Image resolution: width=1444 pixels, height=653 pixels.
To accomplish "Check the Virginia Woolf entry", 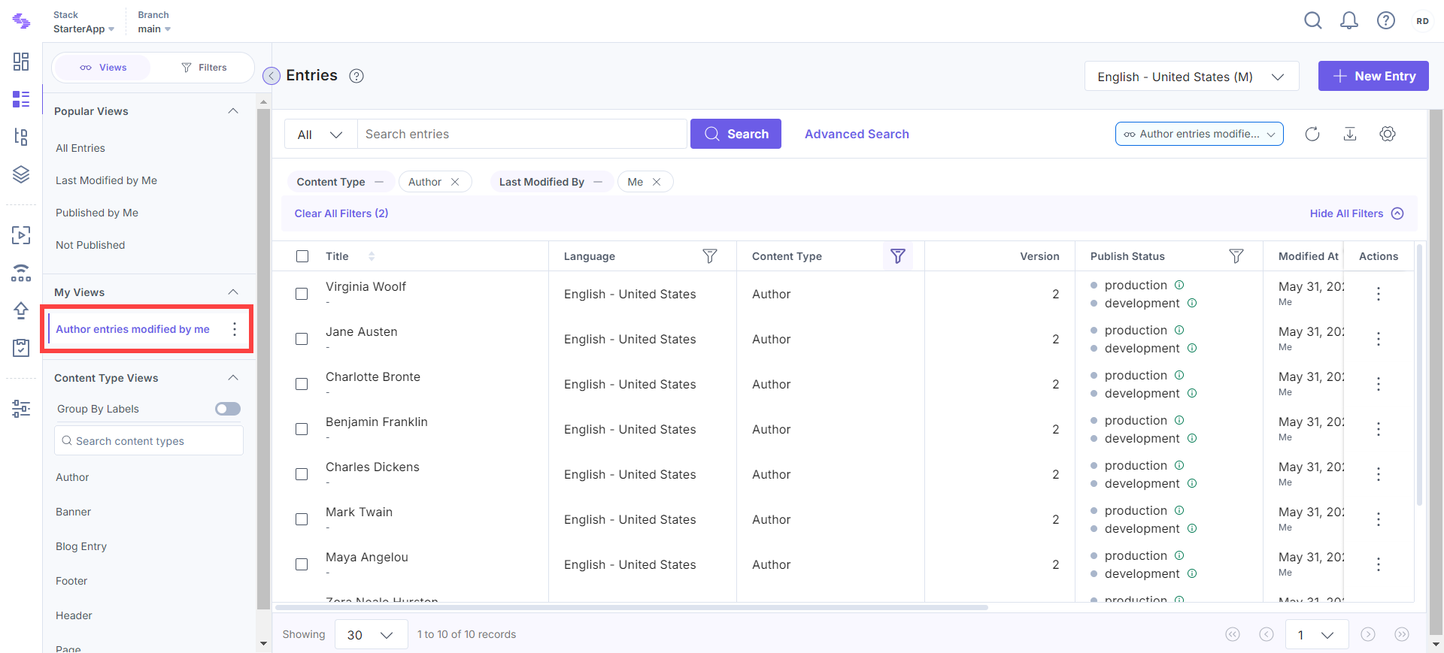I will (302, 294).
